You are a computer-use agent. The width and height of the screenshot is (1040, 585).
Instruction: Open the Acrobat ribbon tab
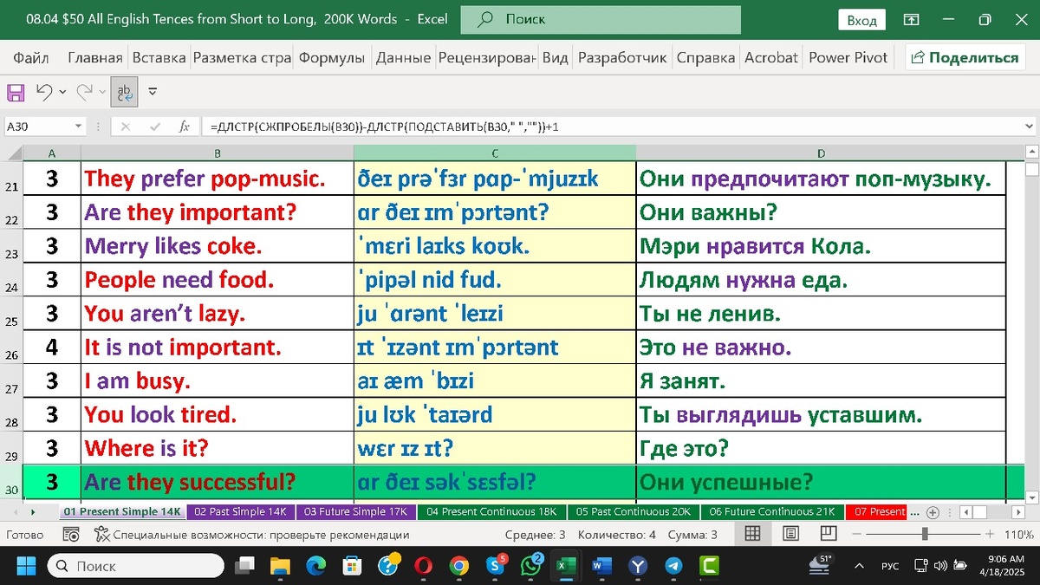[x=771, y=58]
